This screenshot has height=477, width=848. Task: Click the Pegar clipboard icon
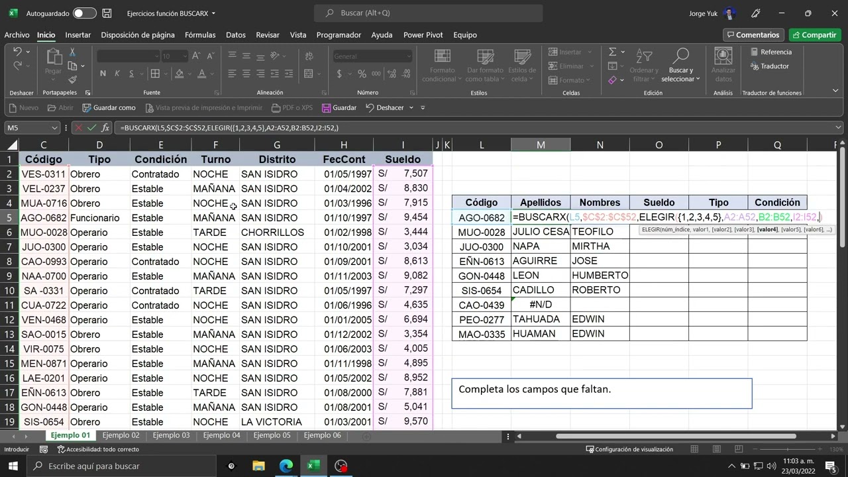click(53, 58)
